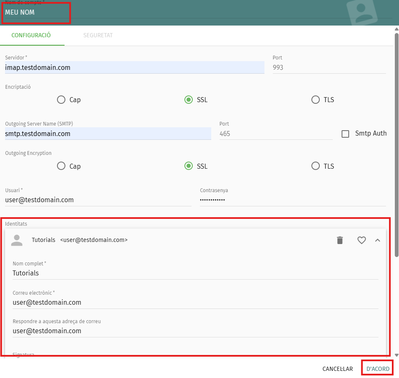Enable the Smtp Auth checkbox
The width and height of the screenshot is (399, 378).
point(345,134)
